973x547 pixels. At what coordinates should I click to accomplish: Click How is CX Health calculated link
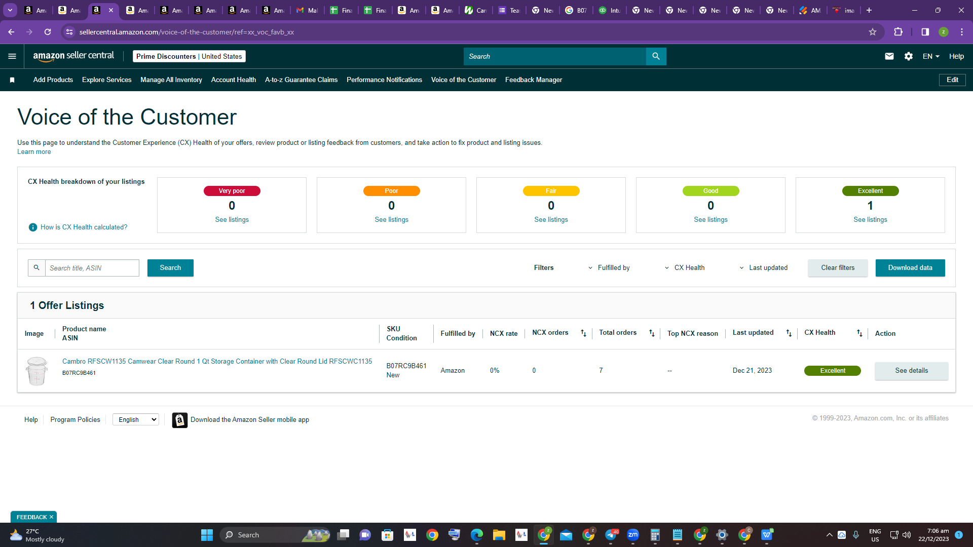click(84, 227)
